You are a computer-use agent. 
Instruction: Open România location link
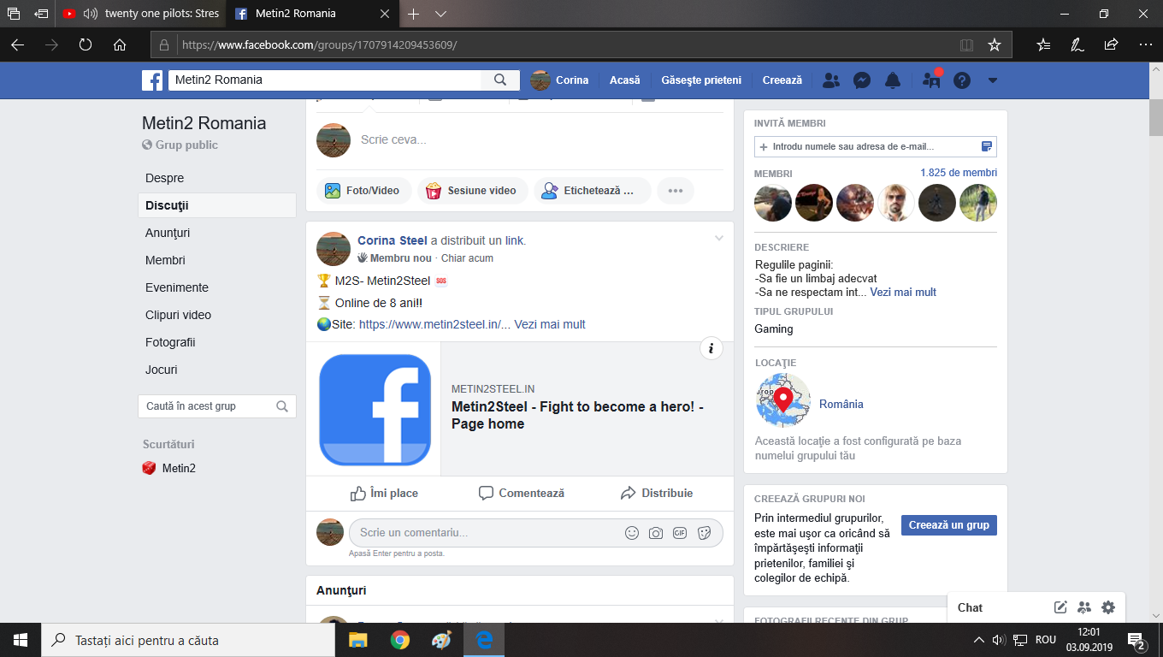point(841,404)
